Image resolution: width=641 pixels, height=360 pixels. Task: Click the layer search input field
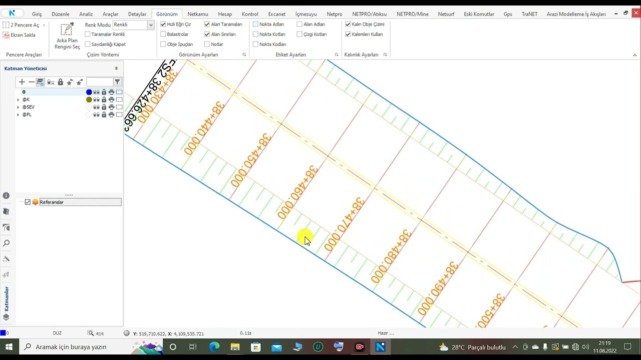[100, 82]
